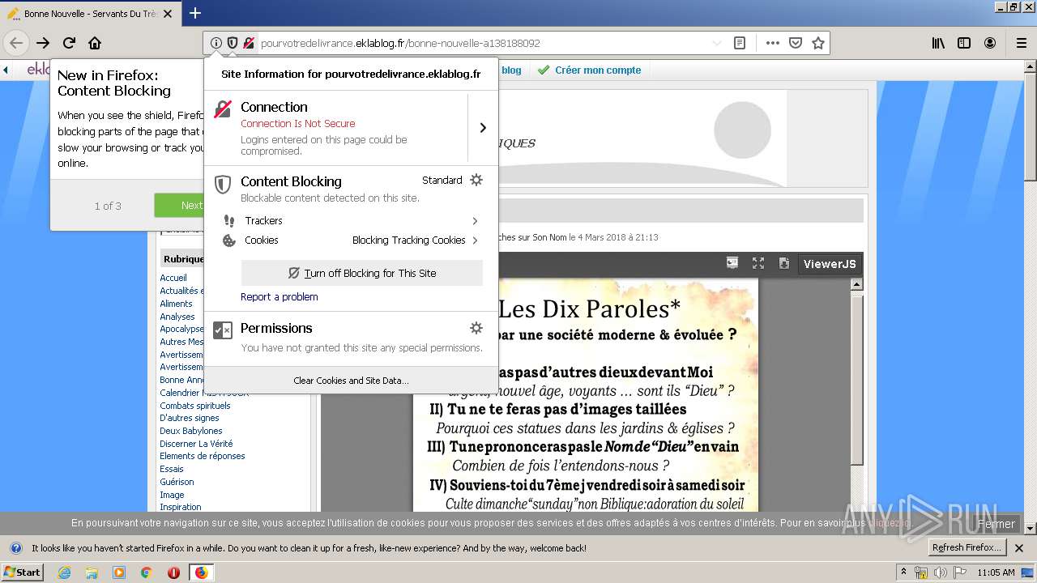Close the Bonne Nouvelle tab

168,14
